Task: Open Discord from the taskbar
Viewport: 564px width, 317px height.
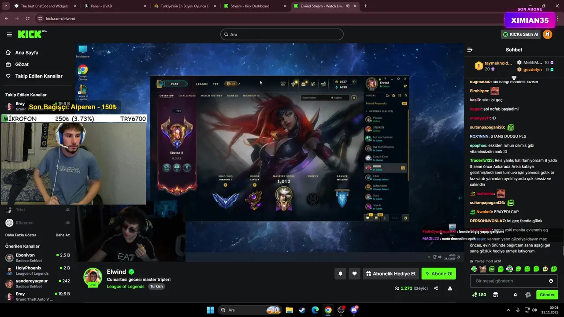Action: tap(354, 310)
